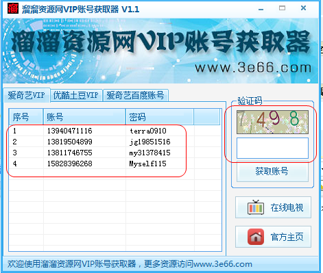Click the 获取账号 button

(x=272, y=171)
